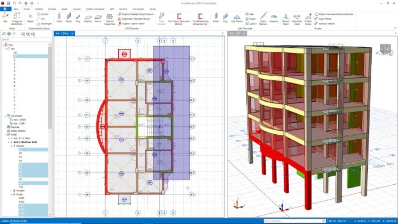Select the Aşık purlin tool

click(250, 14)
